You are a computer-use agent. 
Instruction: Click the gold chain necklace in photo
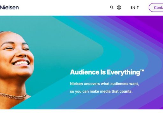[13, 96]
